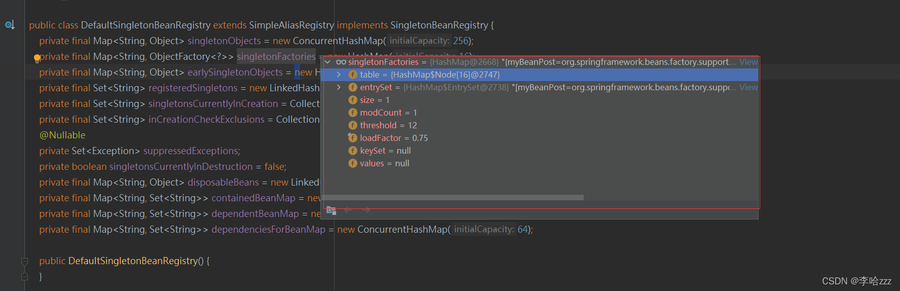Screen dimensions: 900x291
Task: Click the {HashMap@2668} value text
Action: point(464,62)
